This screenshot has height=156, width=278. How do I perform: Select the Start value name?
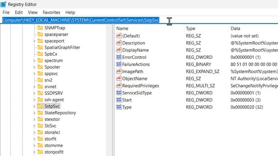[x=127, y=100]
